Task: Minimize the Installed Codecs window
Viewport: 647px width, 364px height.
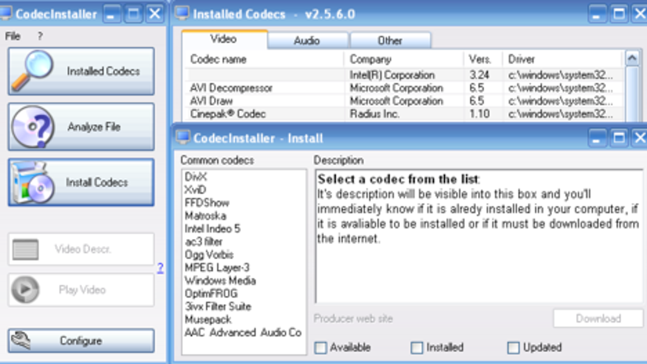Action: tap(597, 15)
